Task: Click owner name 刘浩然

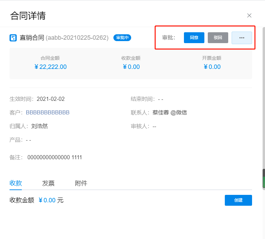Action: (39, 126)
